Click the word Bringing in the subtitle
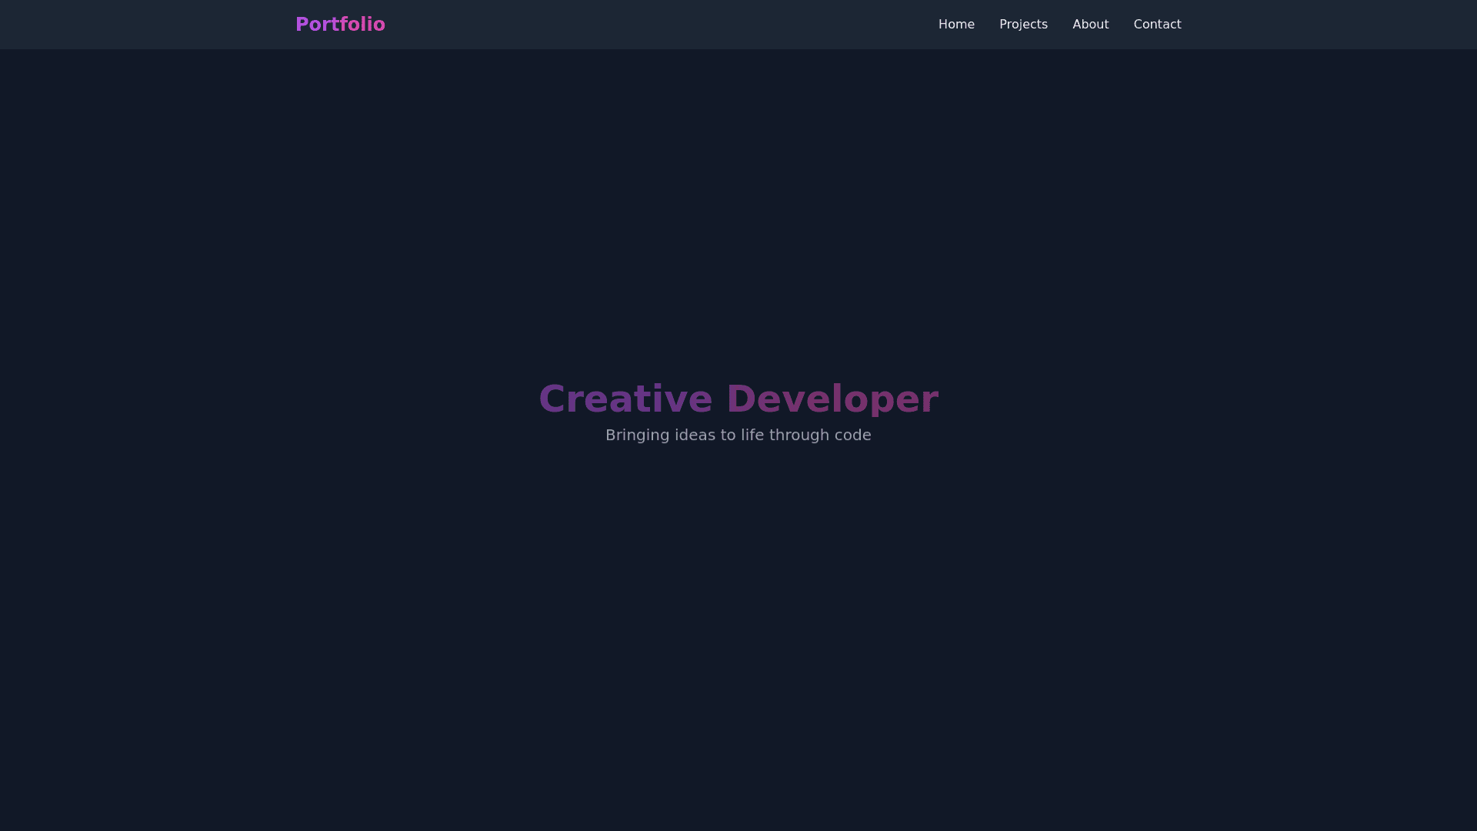1477x831 pixels. click(x=637, y=436)
